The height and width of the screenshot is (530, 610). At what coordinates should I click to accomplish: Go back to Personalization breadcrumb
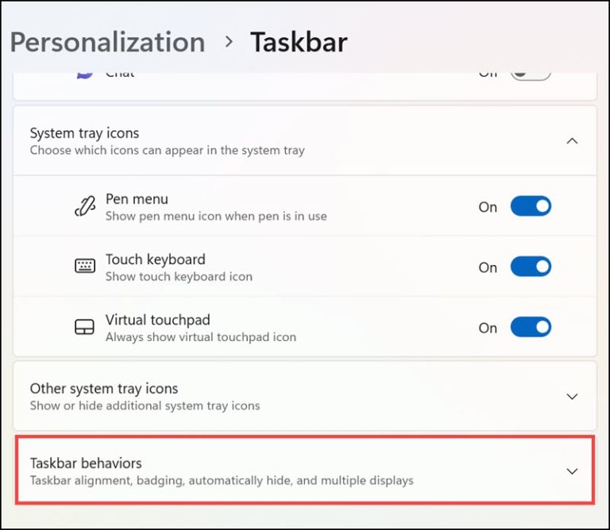(107, 41)
